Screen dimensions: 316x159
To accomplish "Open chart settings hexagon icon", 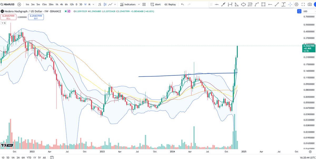I will [297, 4].
